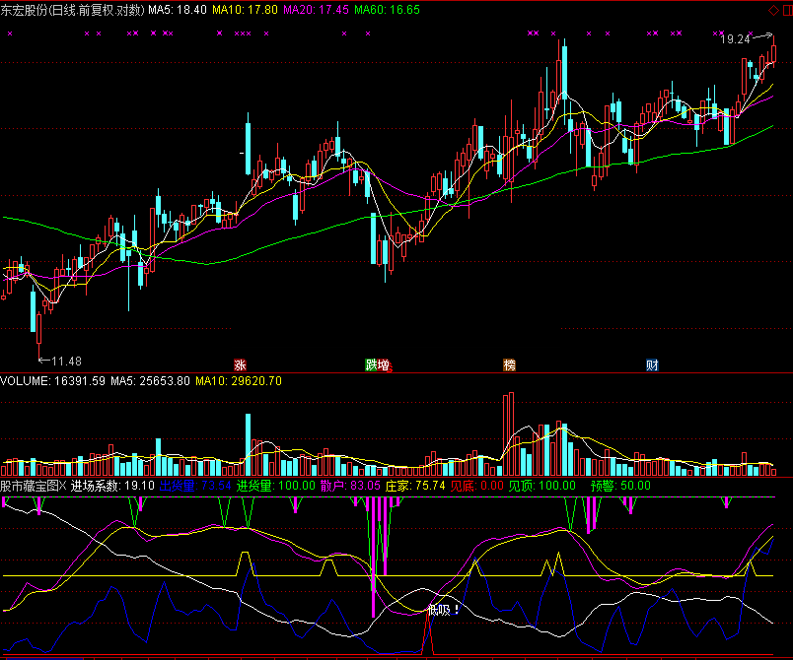
Task: Click the stock title 东宏股份(日线.前复权.对数)
Action: (x=72, y=10)
